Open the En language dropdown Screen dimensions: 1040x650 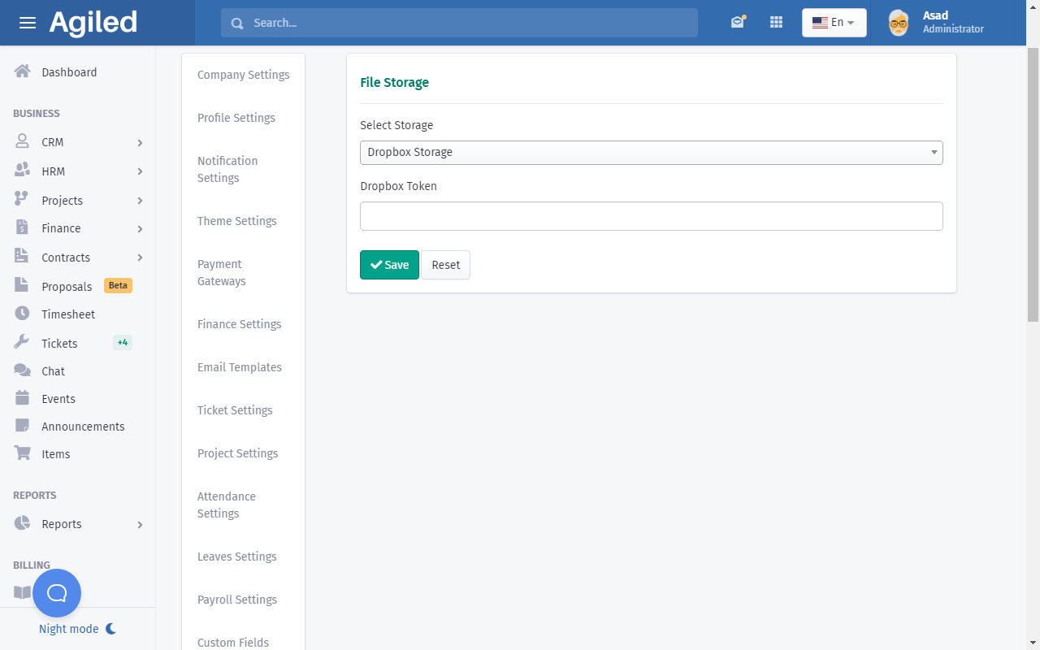tap(834, 23)
